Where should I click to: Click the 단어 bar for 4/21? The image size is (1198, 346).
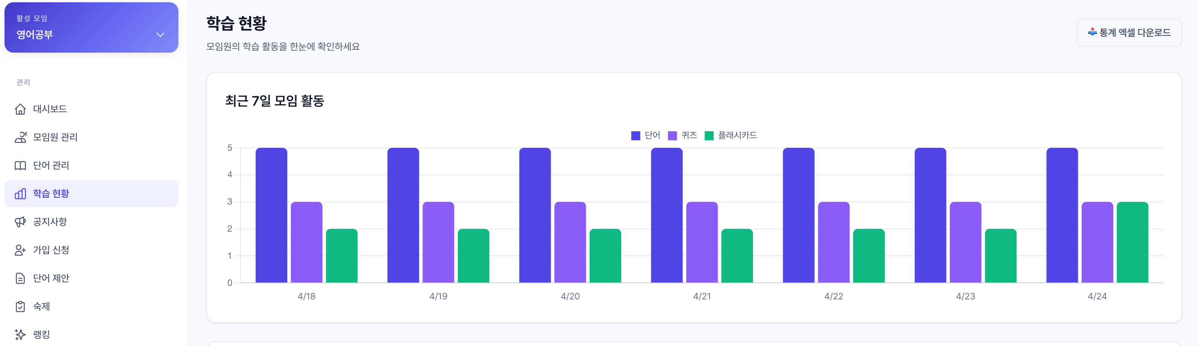coord(667,215)
